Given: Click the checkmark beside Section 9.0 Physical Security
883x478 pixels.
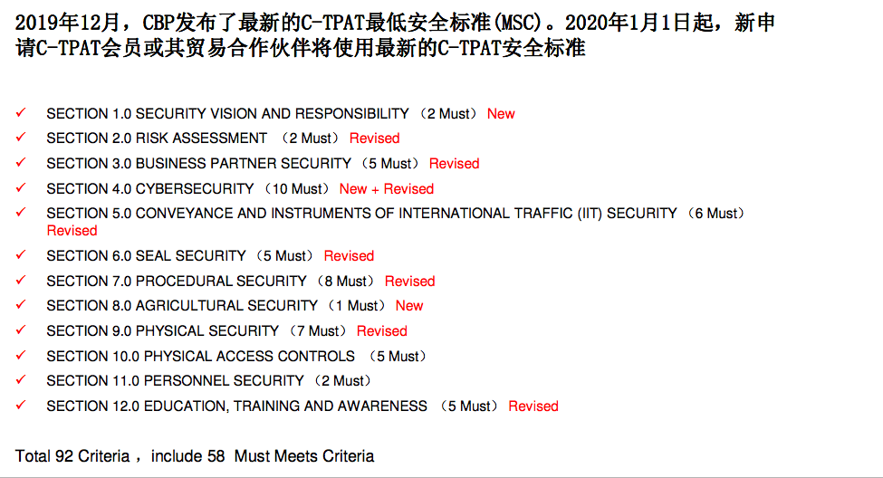Looking at the screenshot, I should (x=21, y=330).
